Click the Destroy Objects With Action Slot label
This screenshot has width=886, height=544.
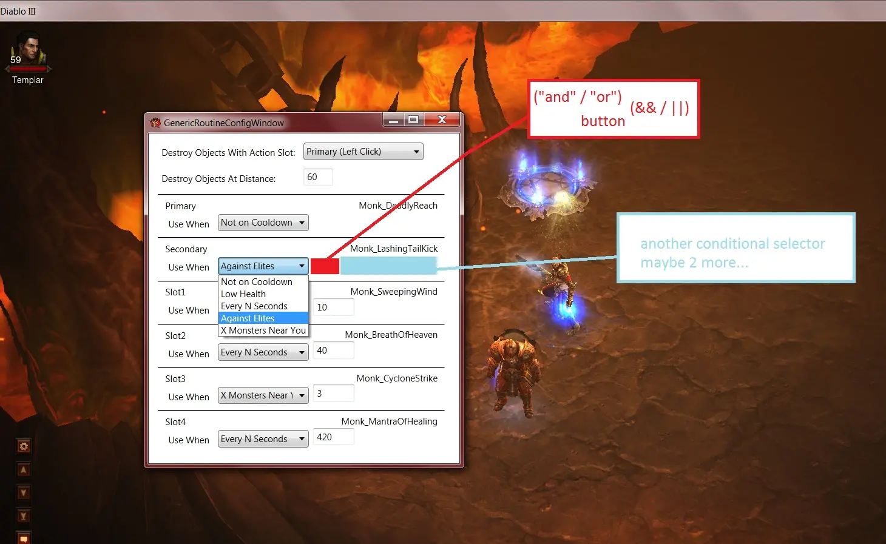[x=228, y=153]
